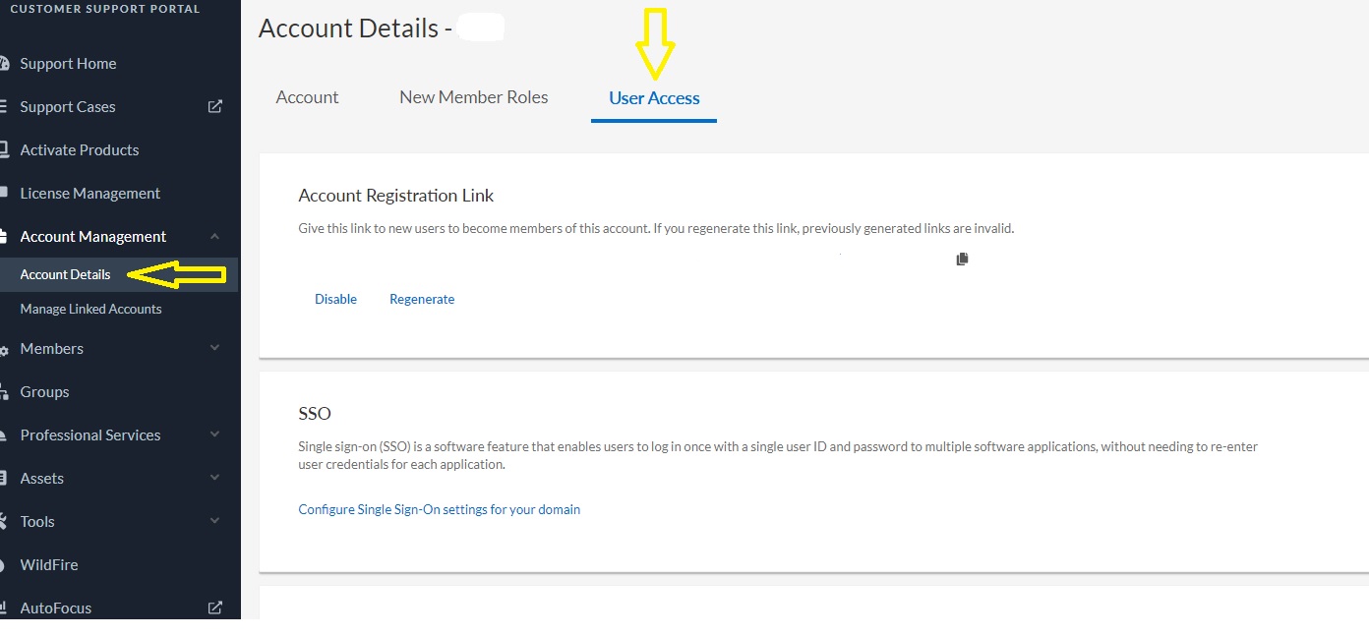Expand the Assets menu chevron
Screen dimensions: 1369x637
point(215,478)
